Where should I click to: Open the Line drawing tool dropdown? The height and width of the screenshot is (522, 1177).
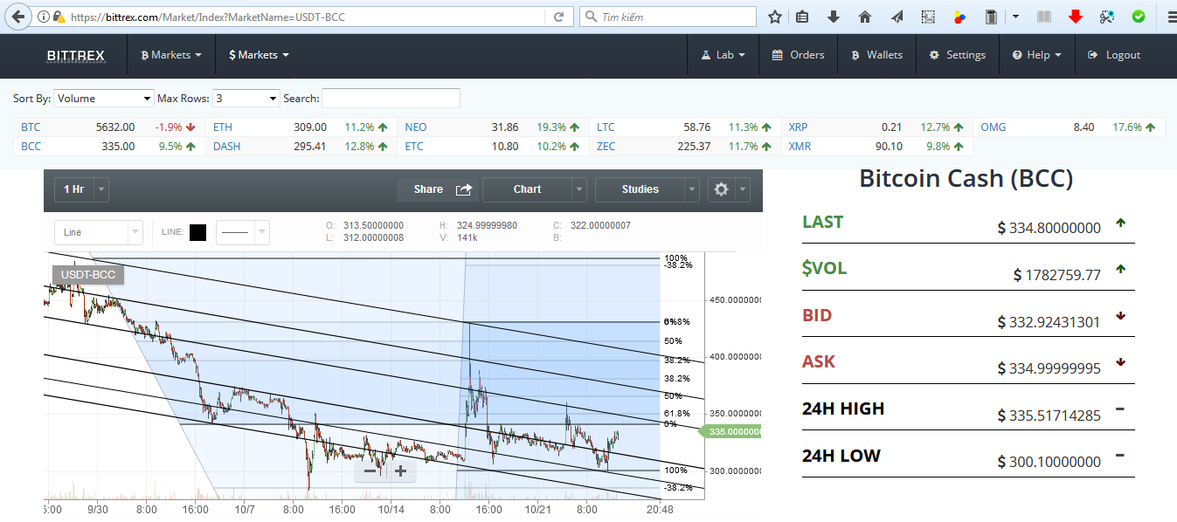click(x=98, y=233)
